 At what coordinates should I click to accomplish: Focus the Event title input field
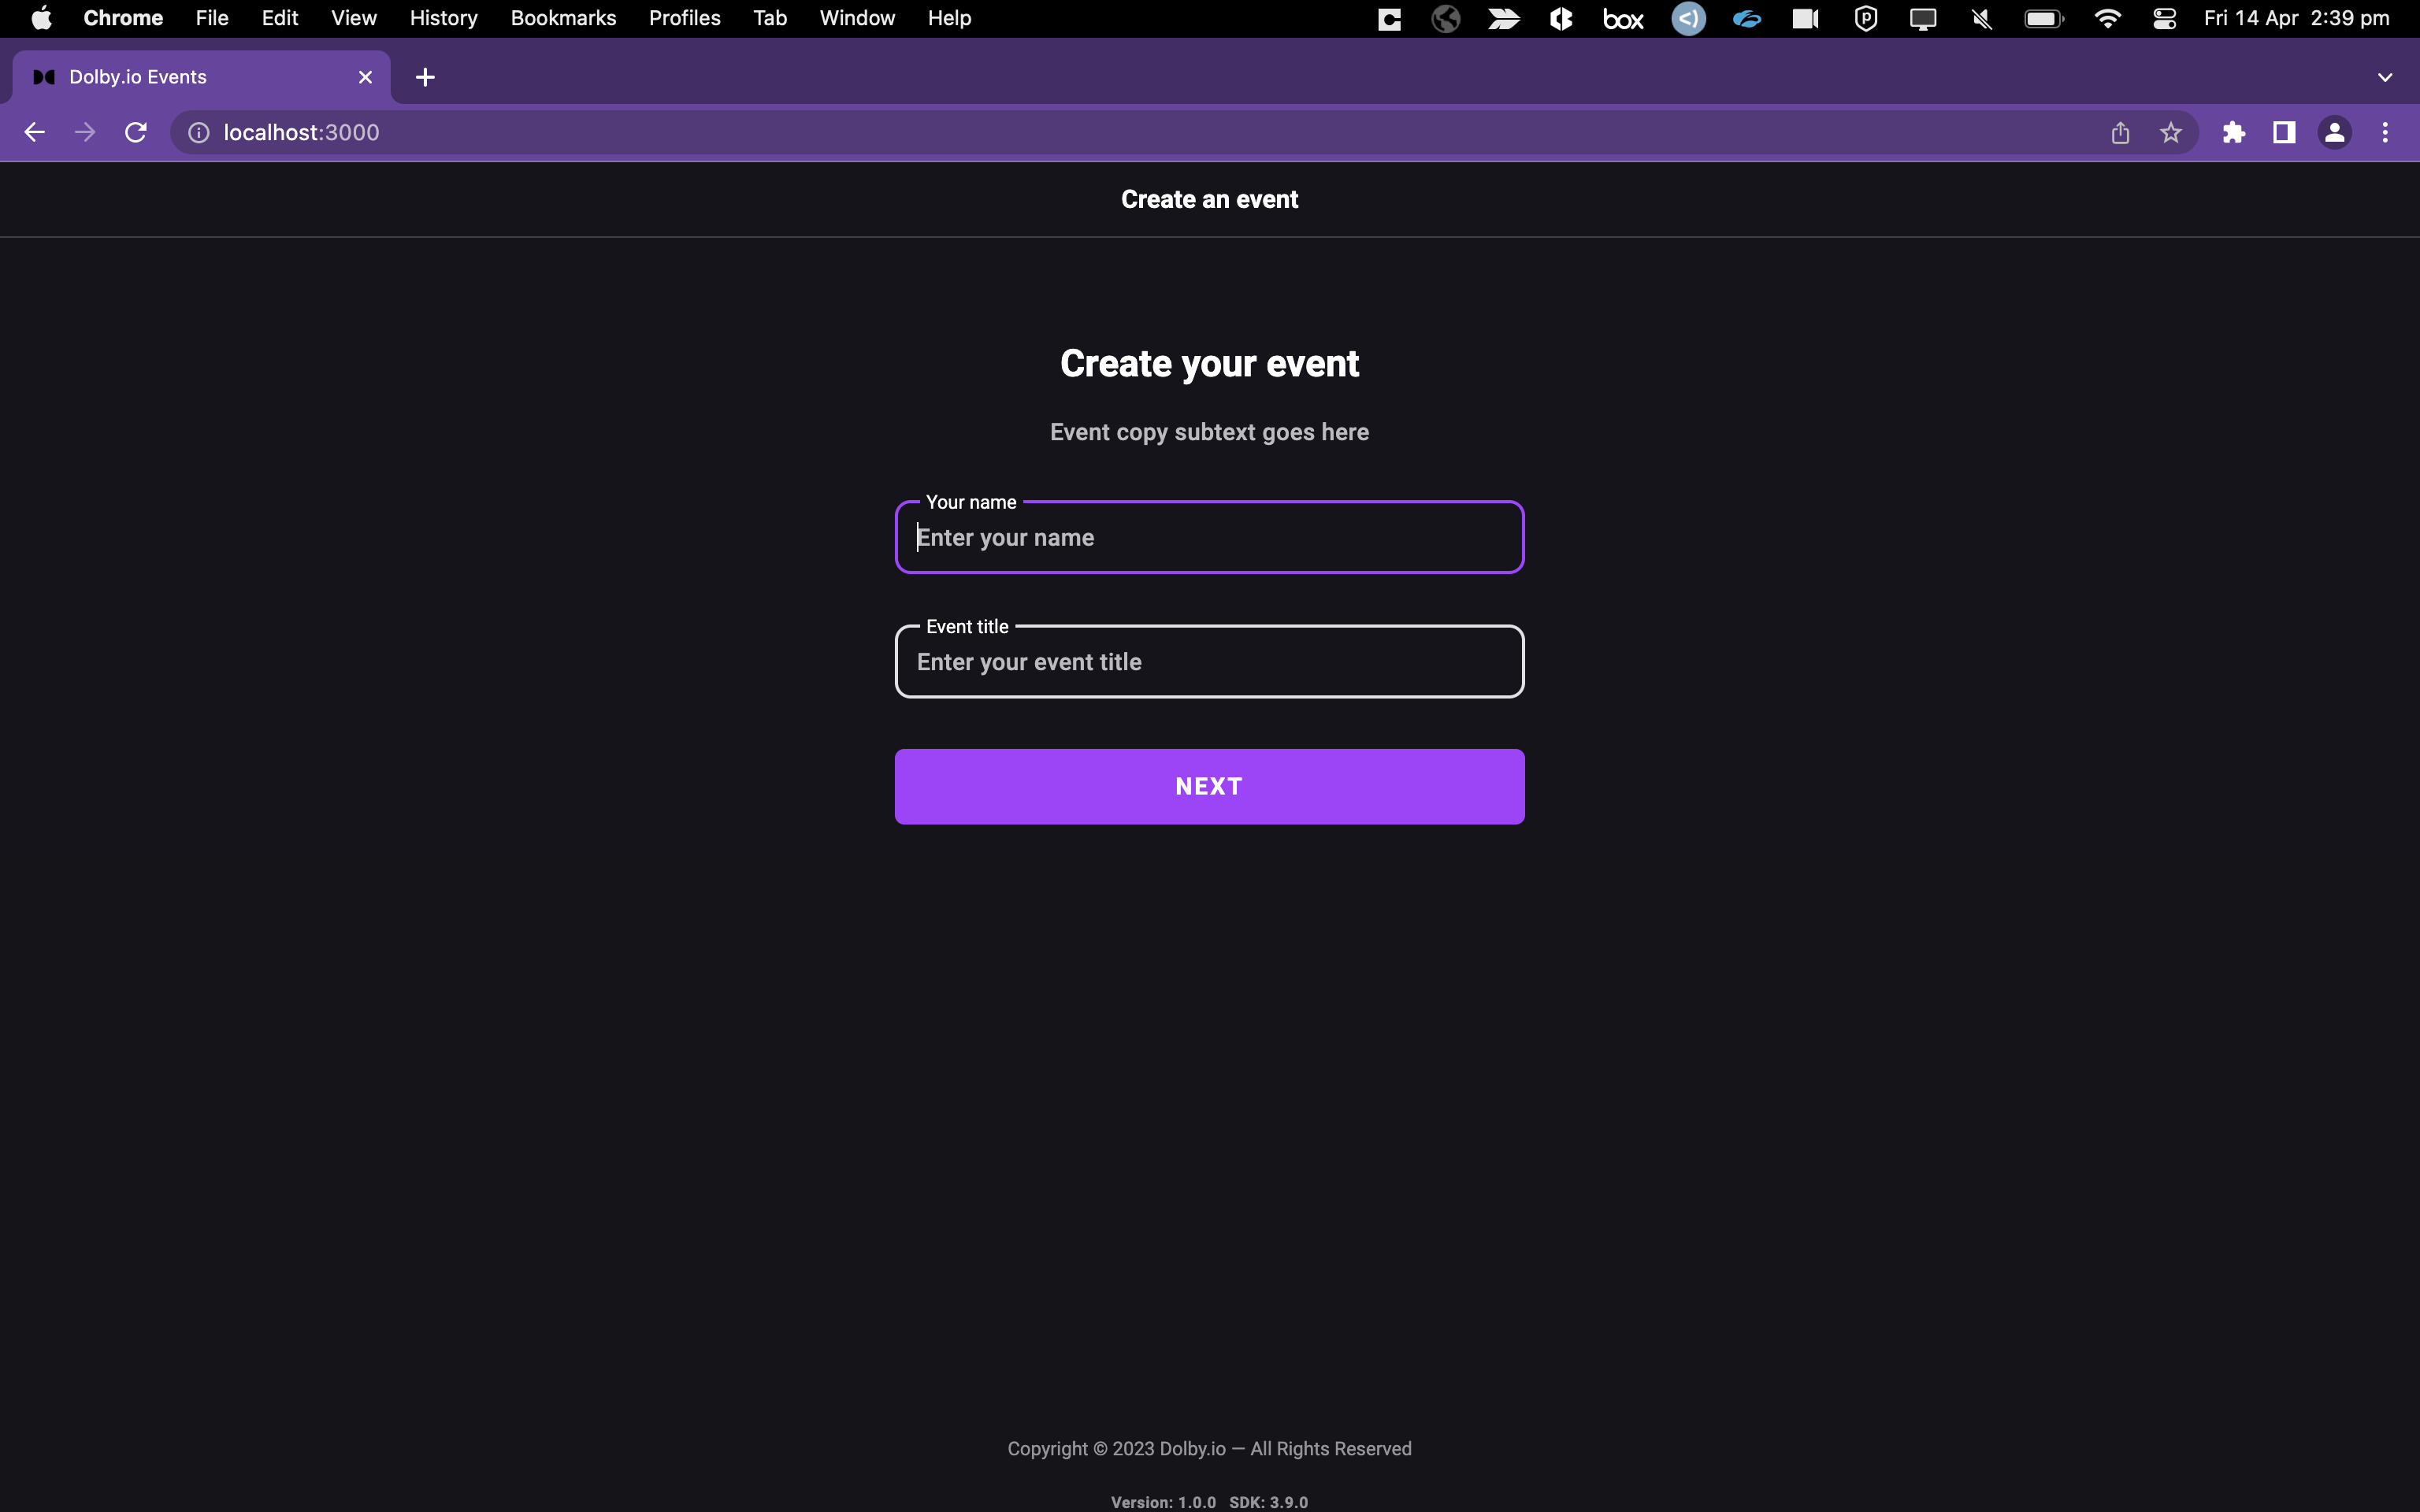click(1209, 662)
